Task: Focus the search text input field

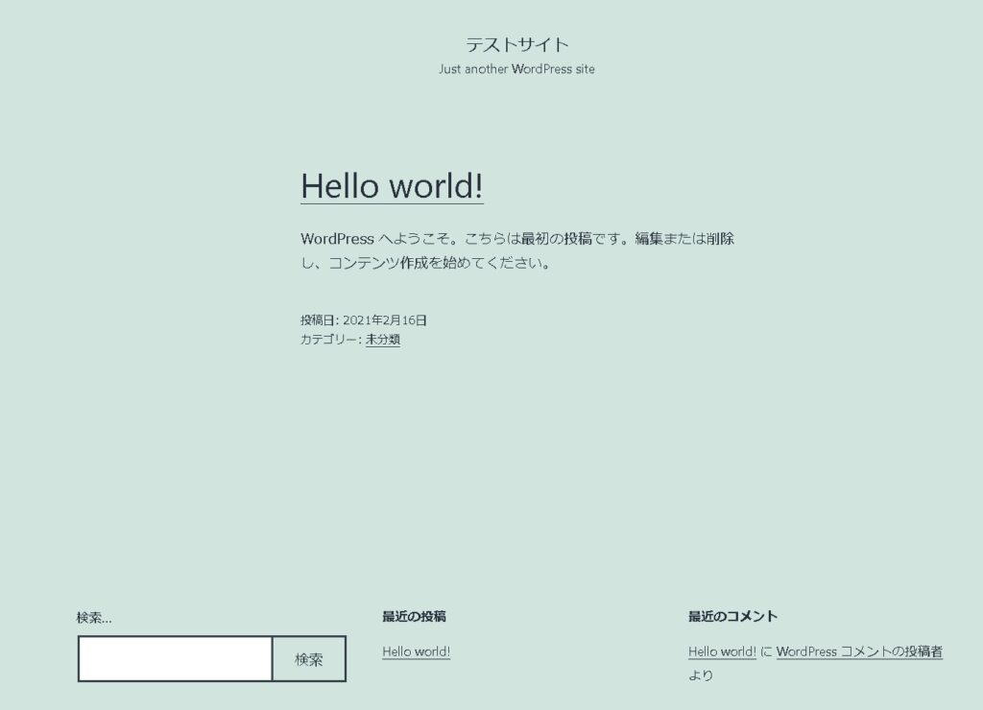Action: pyautogui.click(x=176, y=659)
